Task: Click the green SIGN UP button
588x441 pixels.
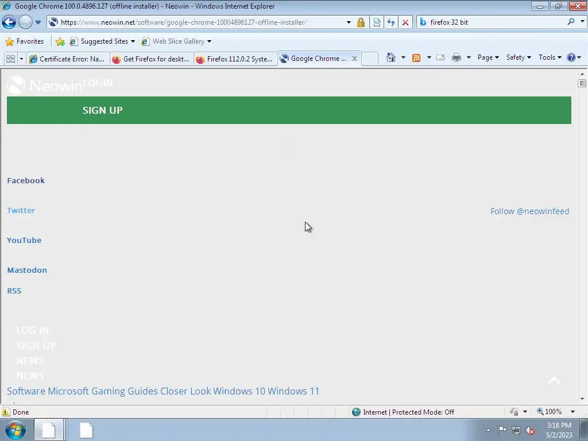Action: (x=289, y=110)
